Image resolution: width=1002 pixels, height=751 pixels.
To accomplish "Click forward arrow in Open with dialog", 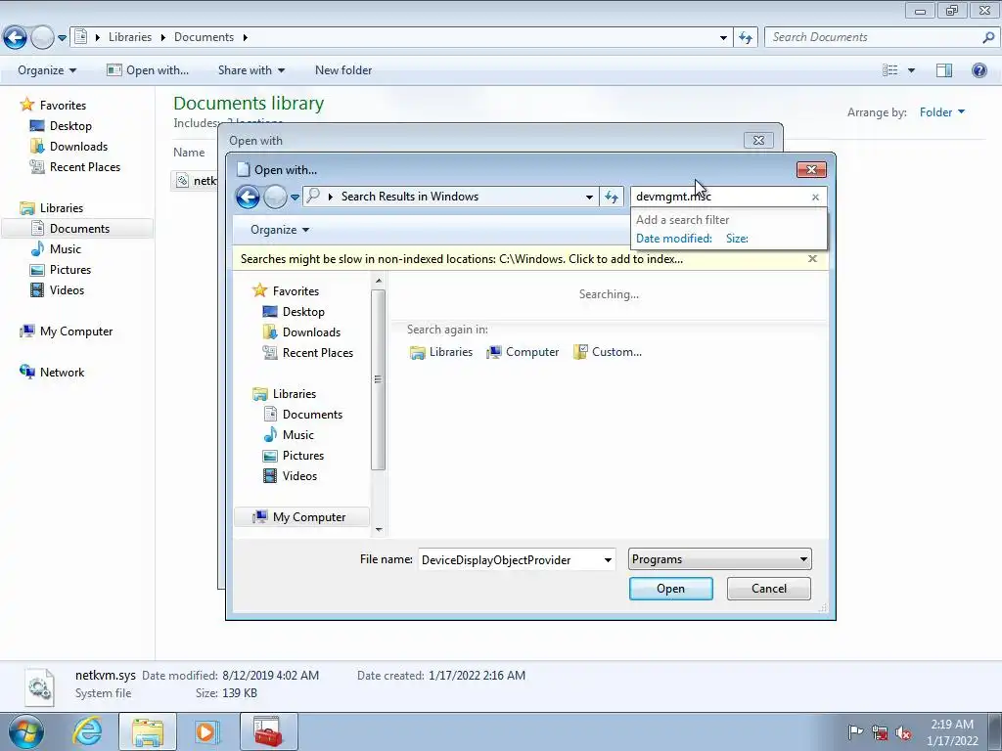I will point(275,197).
